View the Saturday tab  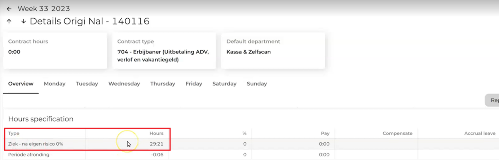tap(224, 84)
